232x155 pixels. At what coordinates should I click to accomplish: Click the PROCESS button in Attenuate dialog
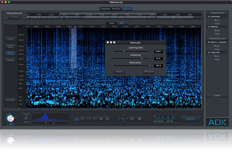click(x=149, y=72)
